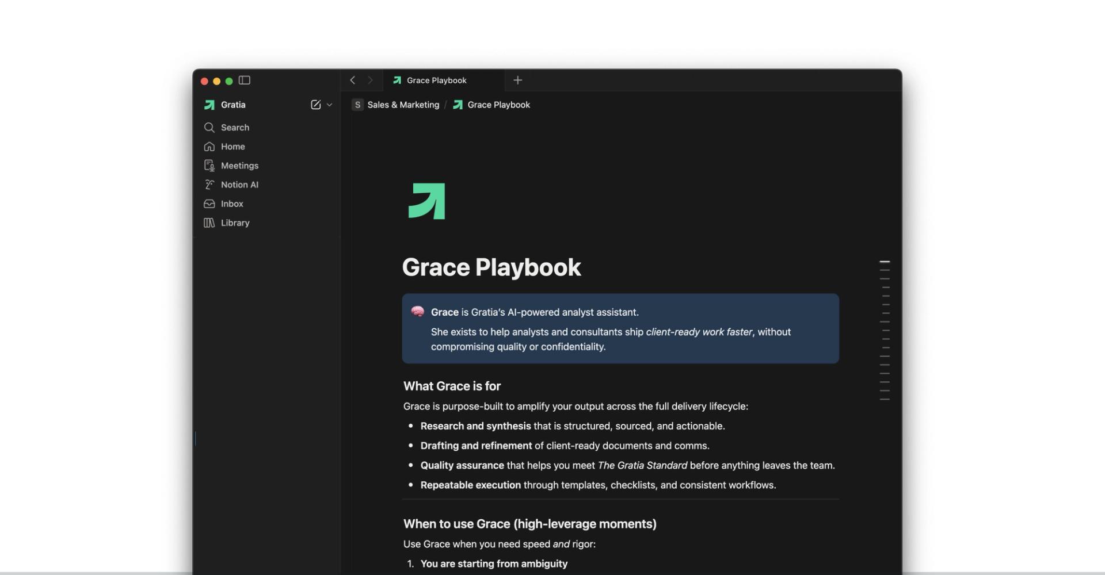Select the Grace Playbook tab
Screen dimensions: 1105x575
(436, 80)
